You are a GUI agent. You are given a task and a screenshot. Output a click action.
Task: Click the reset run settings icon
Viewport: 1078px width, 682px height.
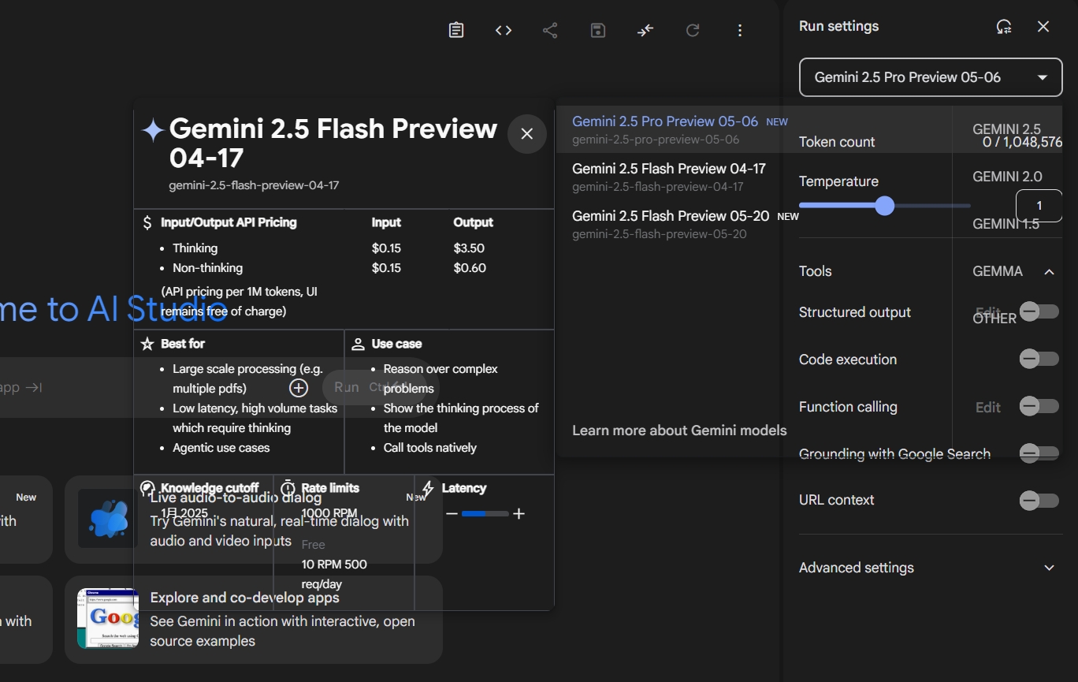(x=1004, y=27)
